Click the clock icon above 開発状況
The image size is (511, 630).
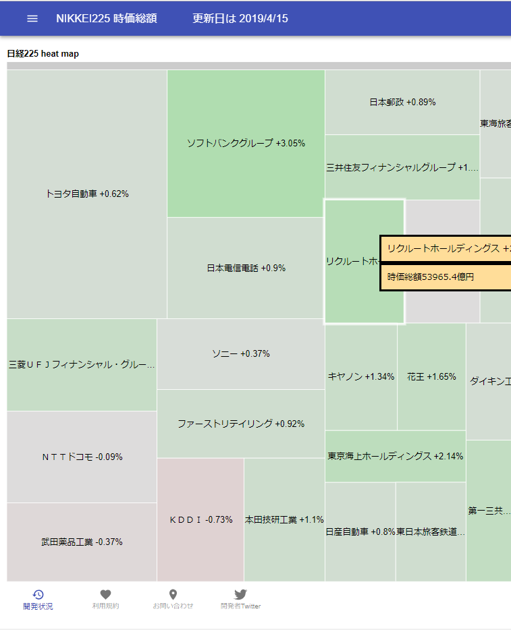(x=38, y=594)
